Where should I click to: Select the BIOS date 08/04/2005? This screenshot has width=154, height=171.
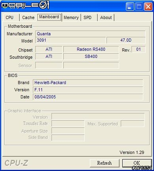pyautogui.click(x=88, y=97)
